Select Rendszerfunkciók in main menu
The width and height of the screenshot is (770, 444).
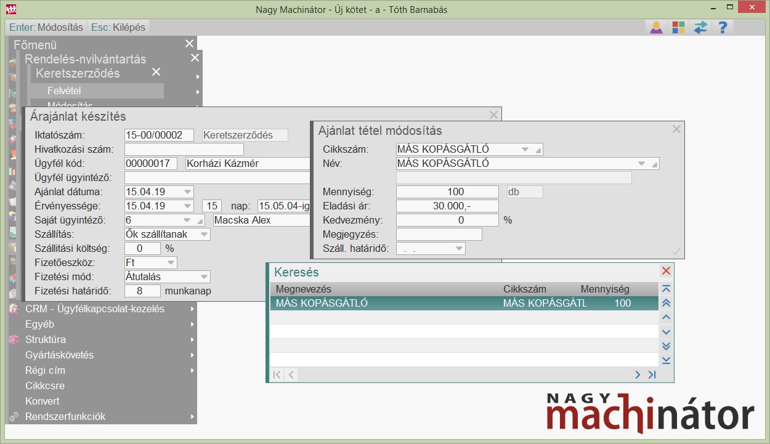click(65, 417)
